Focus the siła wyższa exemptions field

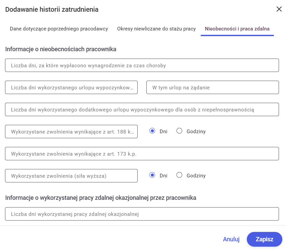(x=71, y=176)
